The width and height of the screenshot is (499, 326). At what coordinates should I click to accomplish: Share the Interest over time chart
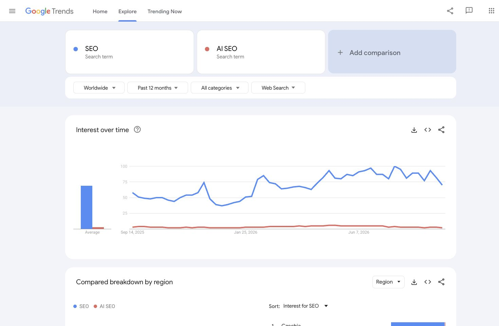[441, 130]
